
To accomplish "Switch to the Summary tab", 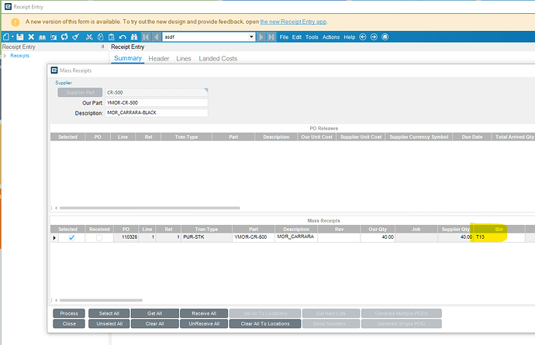I will (x=128, y=58).
